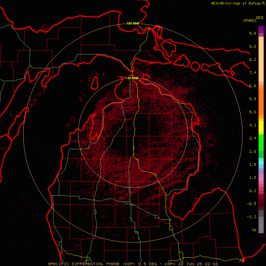Select the 1.0 legend value

click(x=253, y=178)
